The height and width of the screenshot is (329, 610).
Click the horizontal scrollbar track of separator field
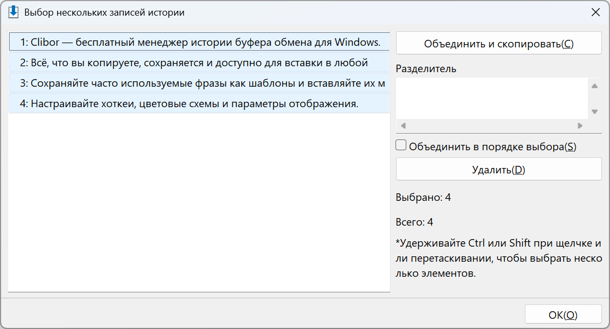(x=492, y=125)
